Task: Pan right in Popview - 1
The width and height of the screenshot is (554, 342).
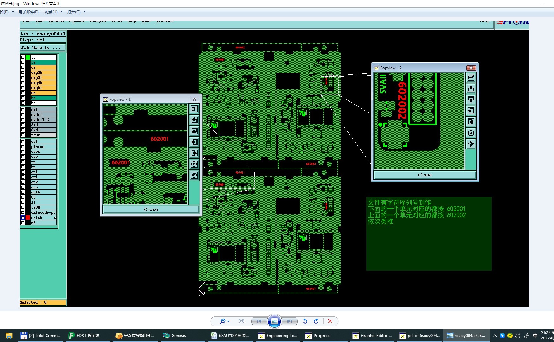Action: pos(194,153)
